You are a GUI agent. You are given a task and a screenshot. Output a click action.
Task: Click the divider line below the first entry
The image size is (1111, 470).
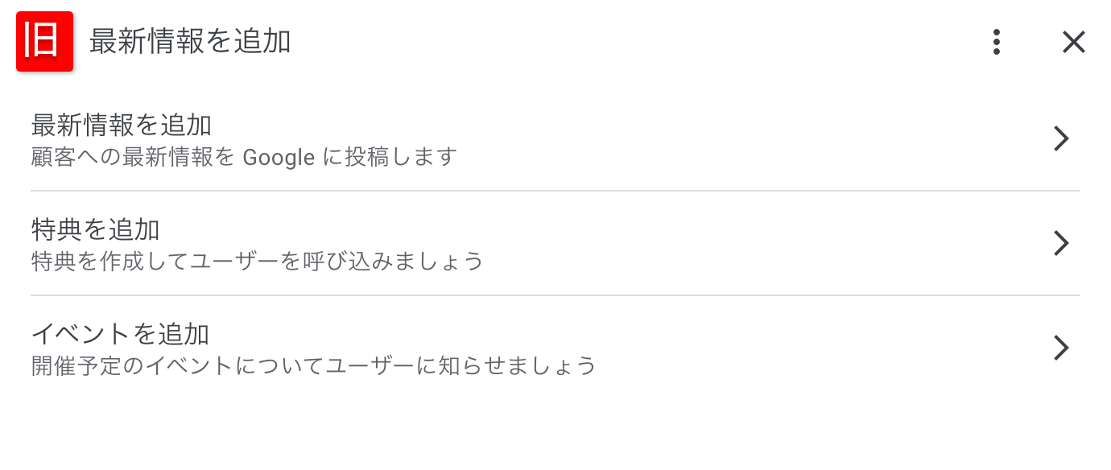tap(555, 191)
